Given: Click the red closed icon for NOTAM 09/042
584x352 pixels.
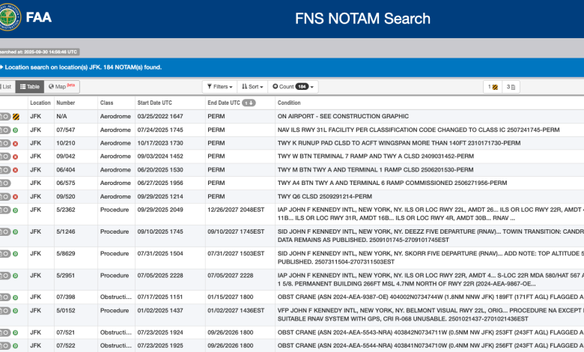Looking at the screenshot, I should [x=15, y=157].
